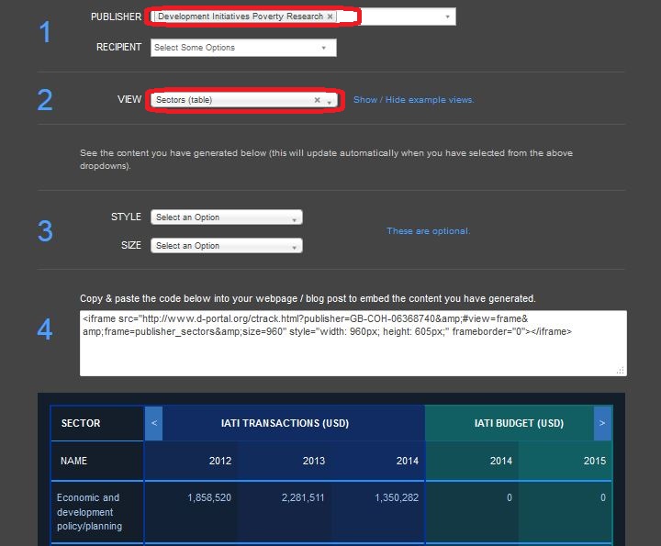This screenshot has width=661, height=546.
Task: Click the right arrow in the table header
Action: tap(602, 423)
